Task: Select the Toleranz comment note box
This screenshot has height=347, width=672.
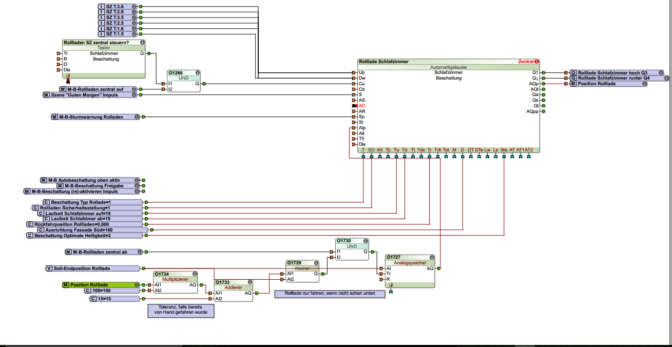Action: pos(181,310)
